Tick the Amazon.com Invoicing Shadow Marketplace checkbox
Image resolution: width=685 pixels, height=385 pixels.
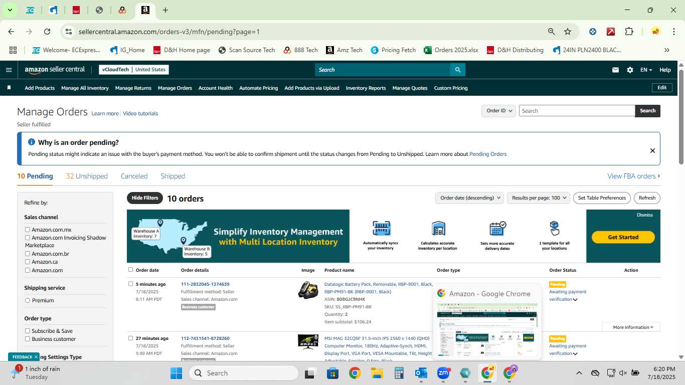tap(28, 238)
